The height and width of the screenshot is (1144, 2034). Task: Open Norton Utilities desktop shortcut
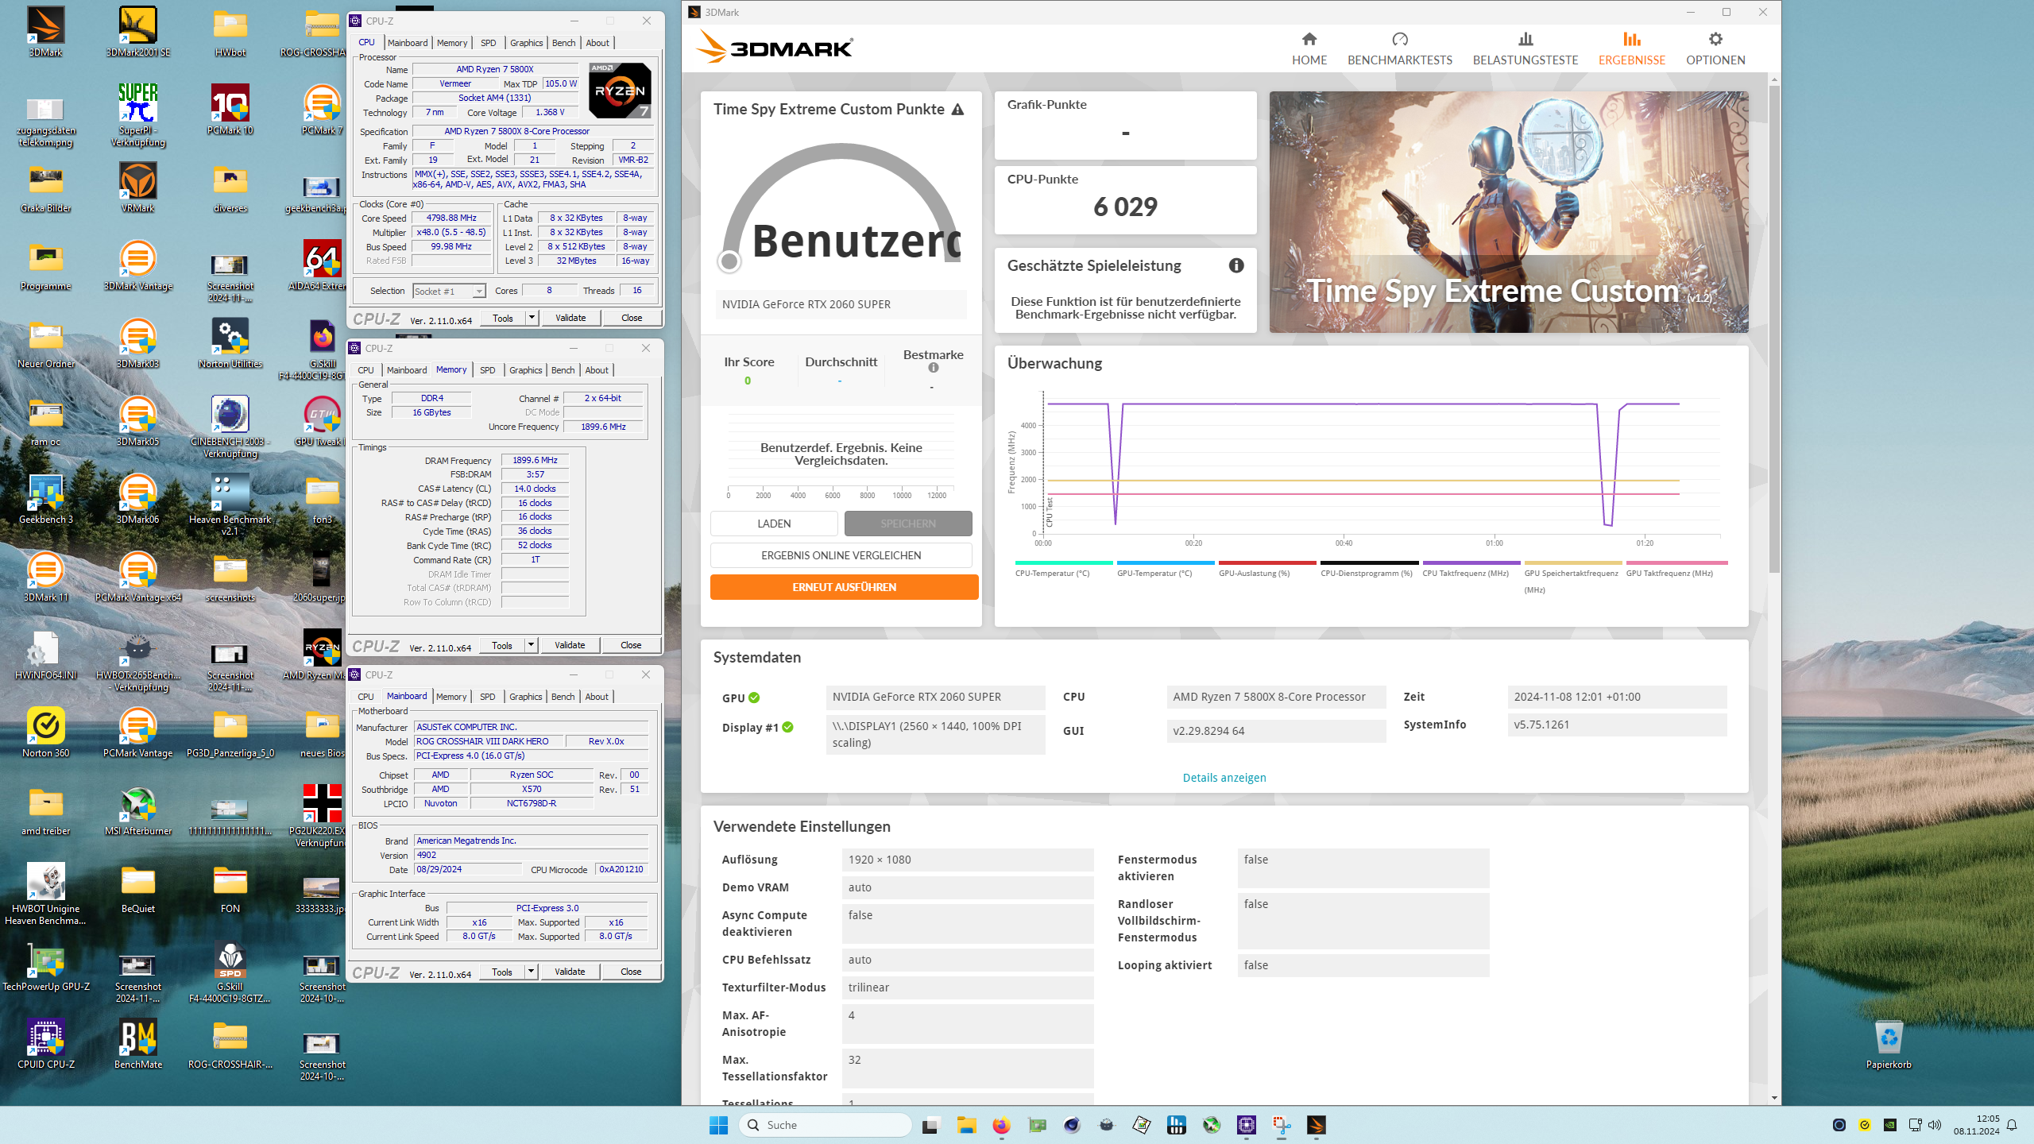[x=230, y=343]
